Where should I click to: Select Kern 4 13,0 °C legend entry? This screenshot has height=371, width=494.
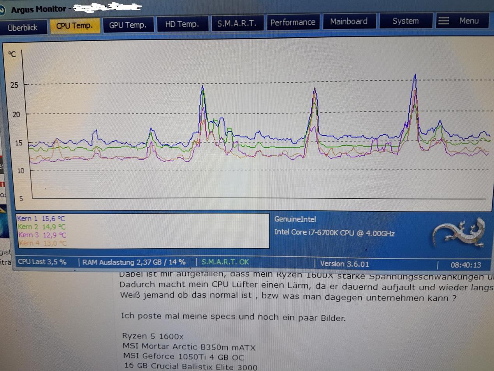coord(43,243)
